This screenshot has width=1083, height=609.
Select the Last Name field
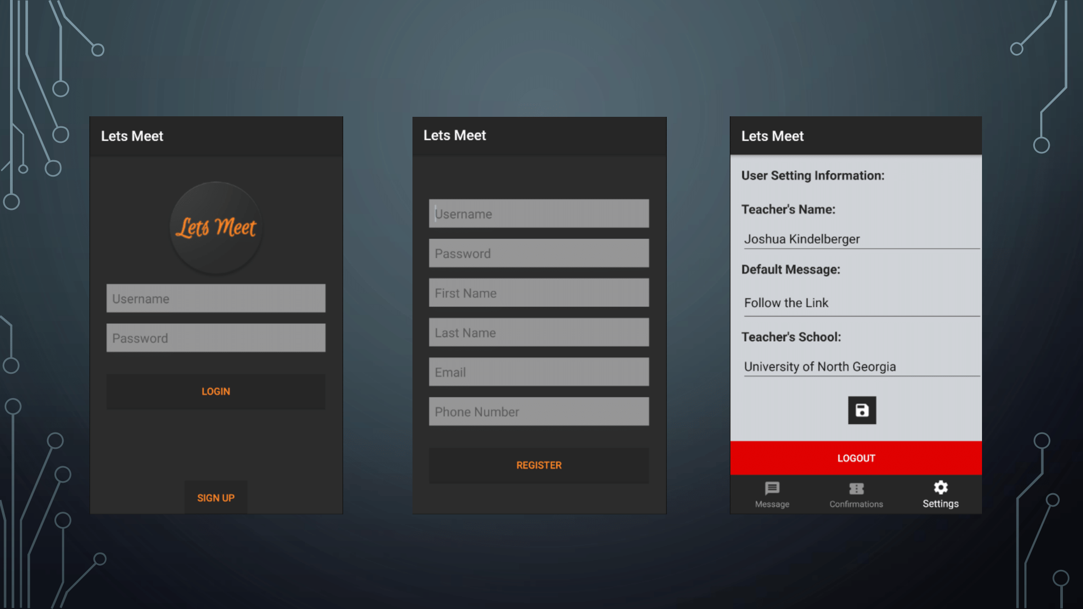point(539,333)
